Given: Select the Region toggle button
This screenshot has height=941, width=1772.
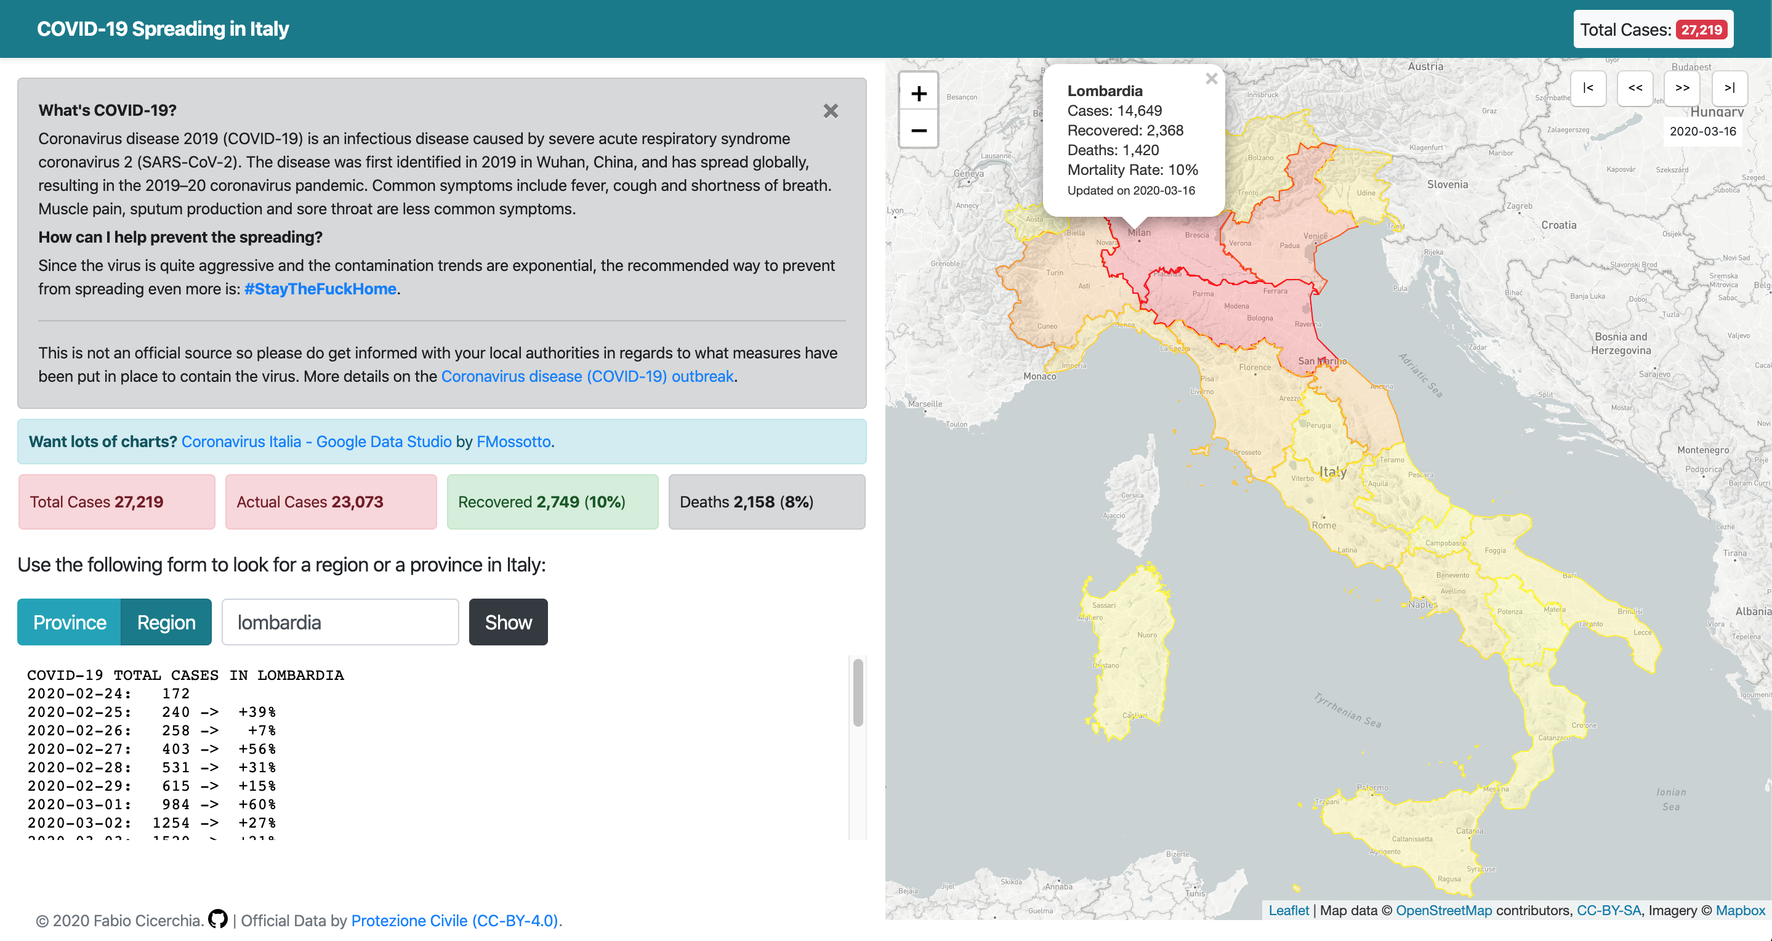Looking at the screenshot, I should pyautogui.click(x=166, y=622).
